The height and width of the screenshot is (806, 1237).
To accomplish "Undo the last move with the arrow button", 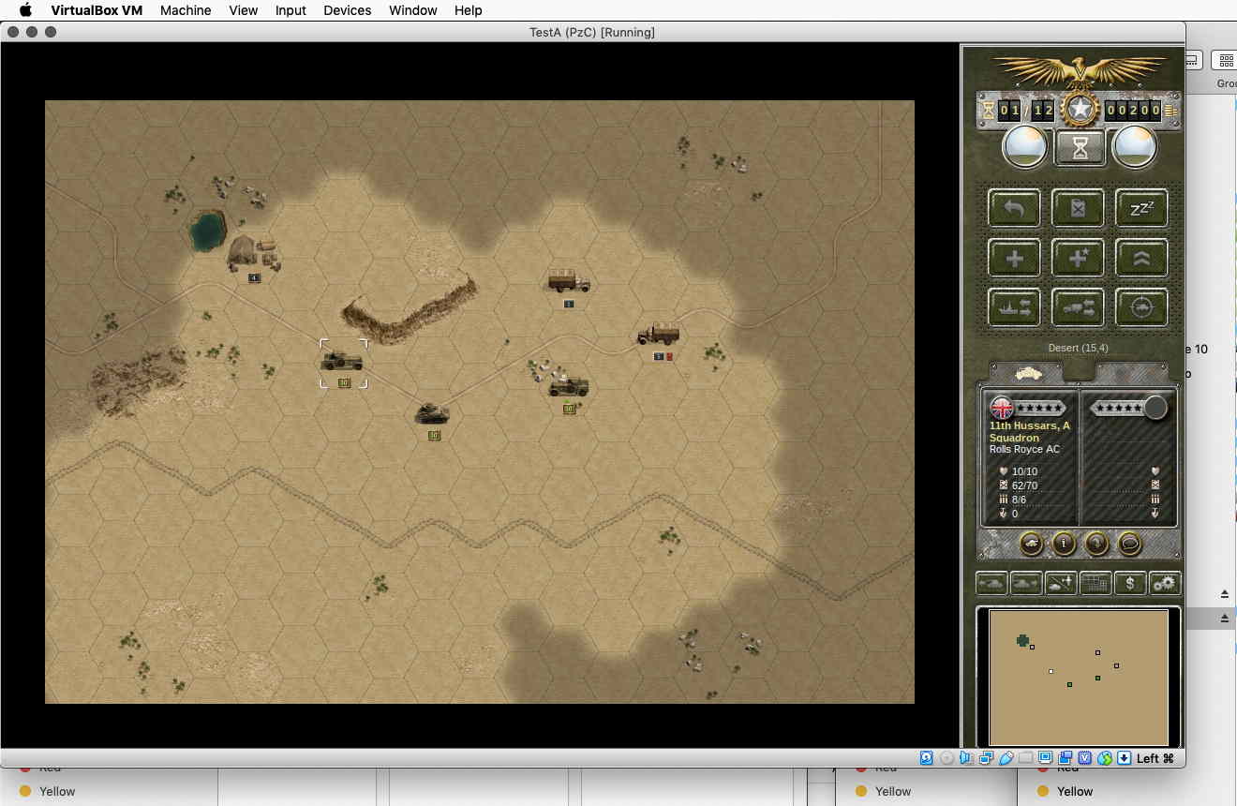I will 1014,208.
